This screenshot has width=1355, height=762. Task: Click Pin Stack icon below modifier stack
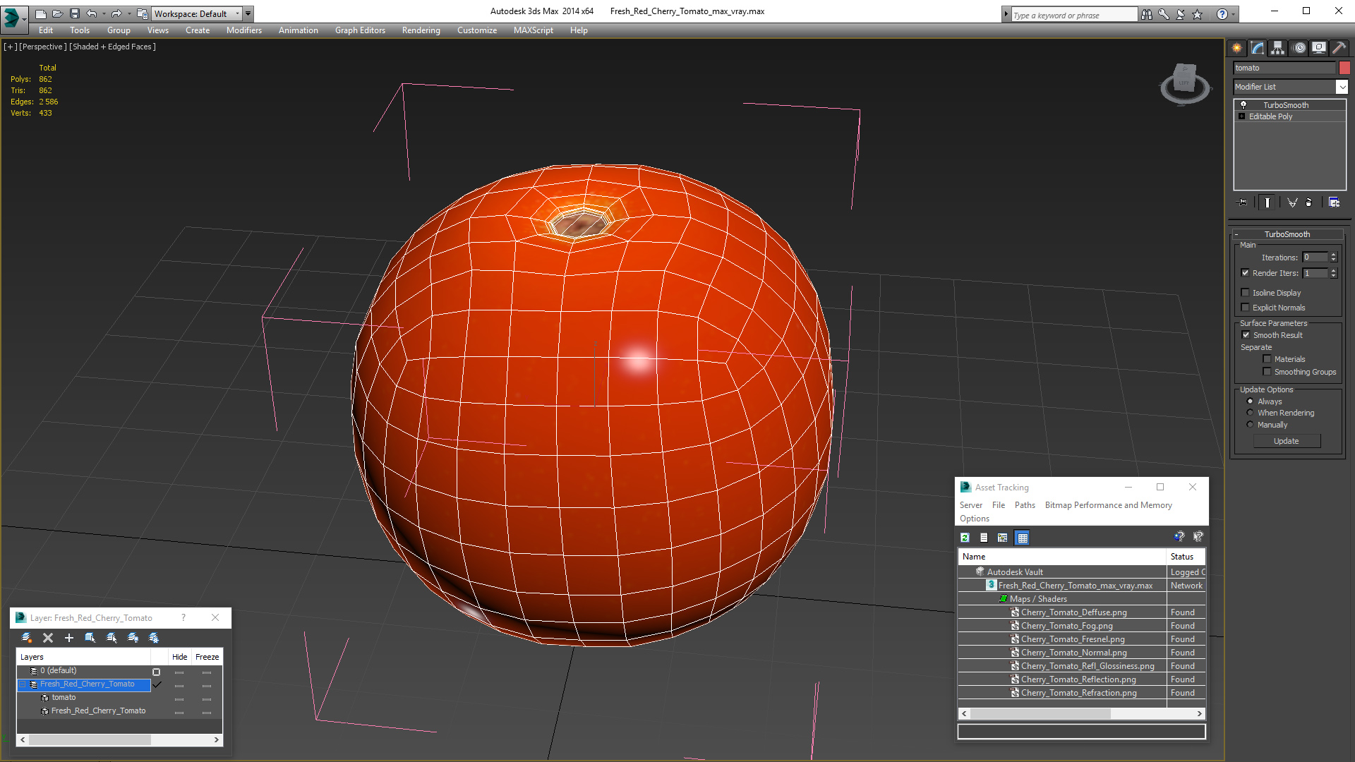(1243, 202)
